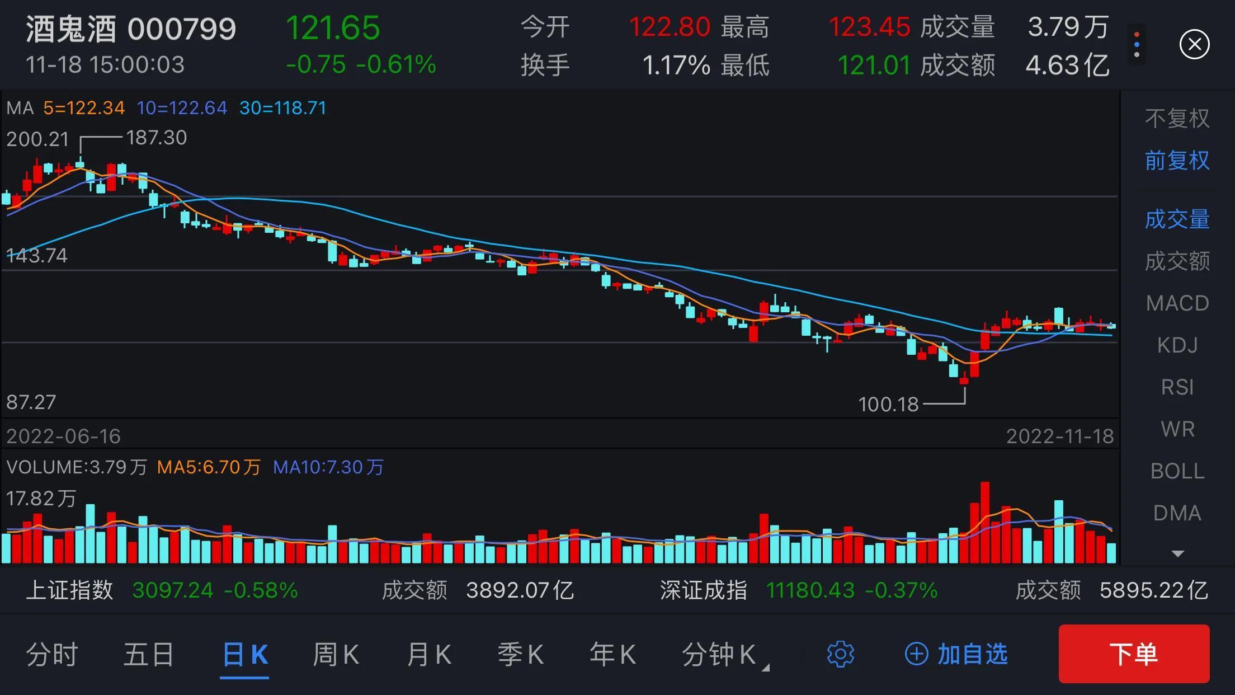
Task: Select the 日K daily candlestick tab
Action: (x=245, y=654)
